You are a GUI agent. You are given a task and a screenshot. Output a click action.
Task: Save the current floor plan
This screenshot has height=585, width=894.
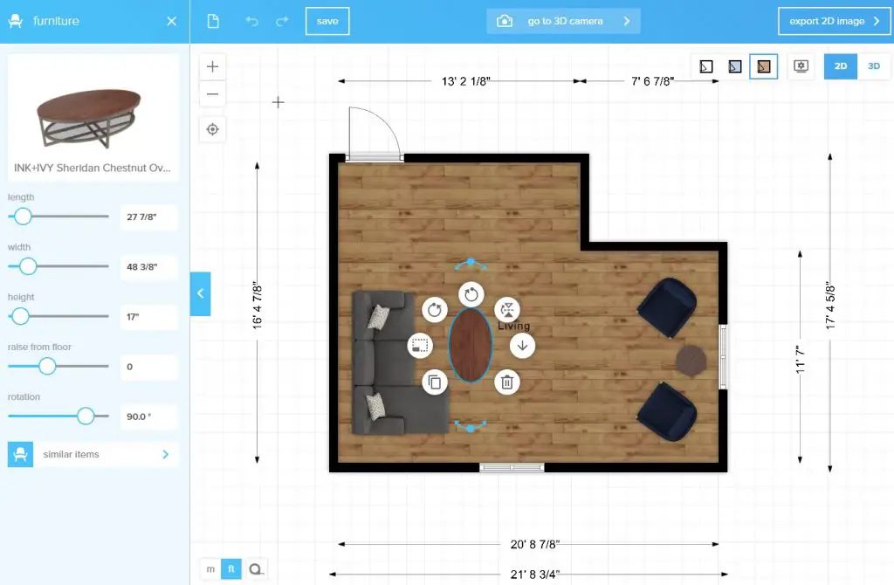pyautogui.click(x=327, y=20)
